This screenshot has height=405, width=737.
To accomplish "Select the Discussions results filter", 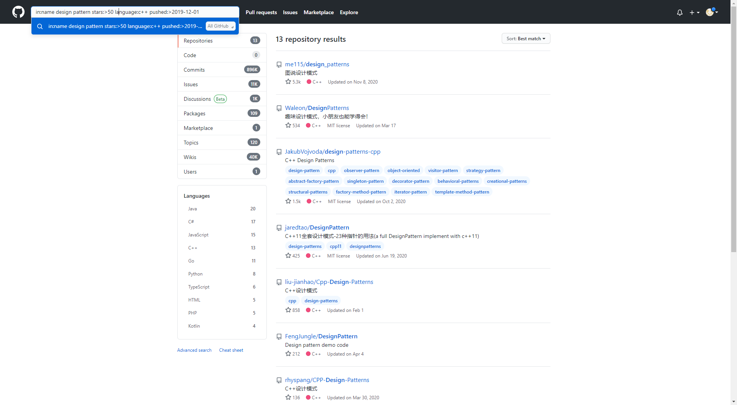I will [x=222, y=99].
